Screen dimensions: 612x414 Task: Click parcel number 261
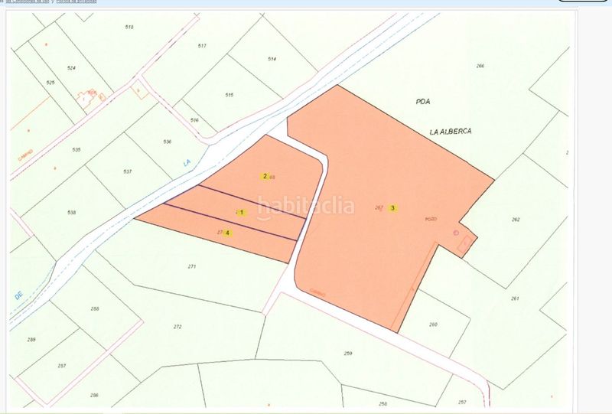tap(515, 298)
